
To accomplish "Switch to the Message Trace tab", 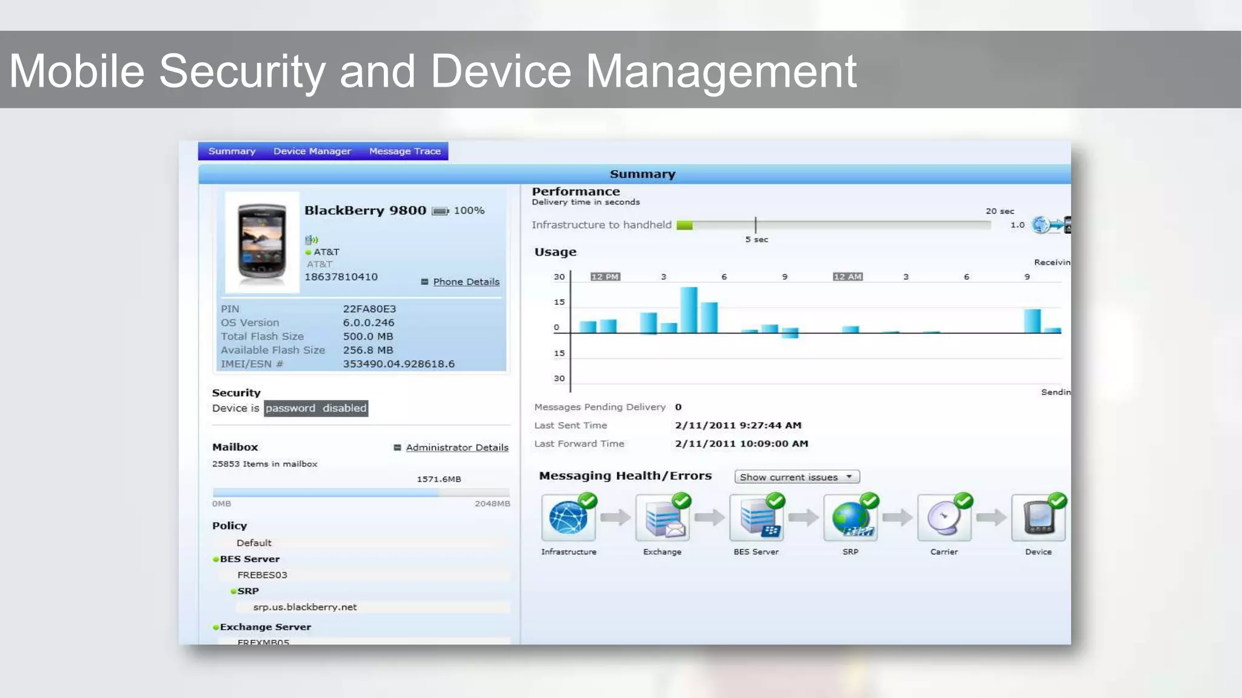I will click(x=404, y=151).
